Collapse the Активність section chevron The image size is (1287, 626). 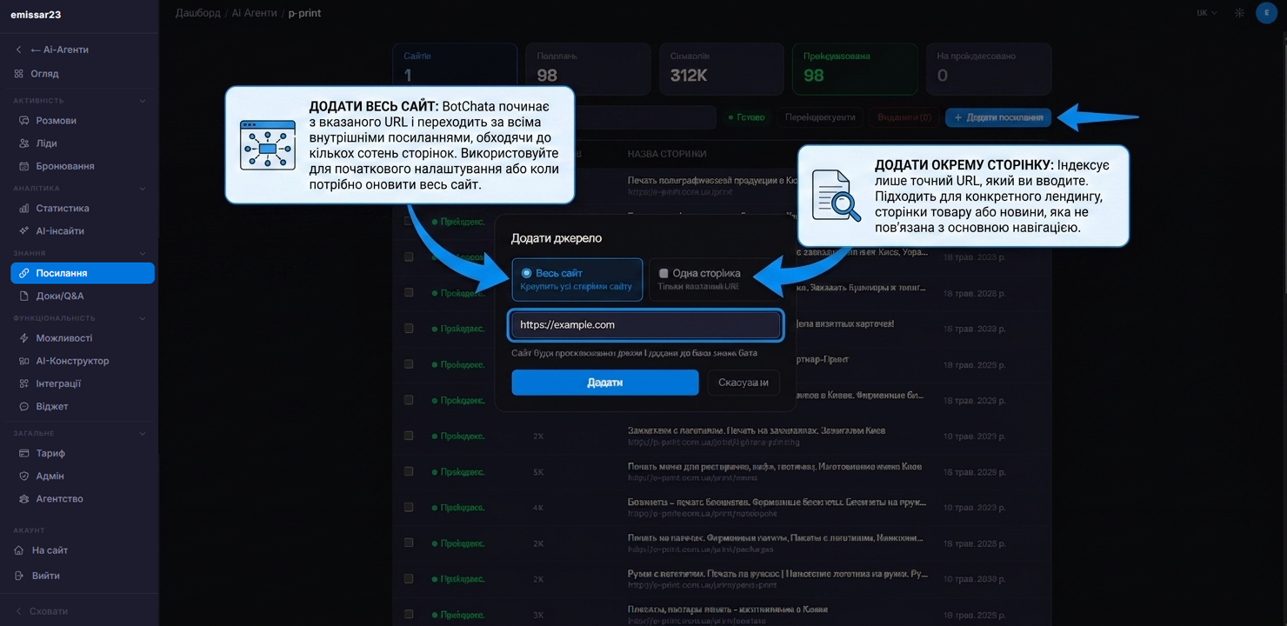point(143,101)
